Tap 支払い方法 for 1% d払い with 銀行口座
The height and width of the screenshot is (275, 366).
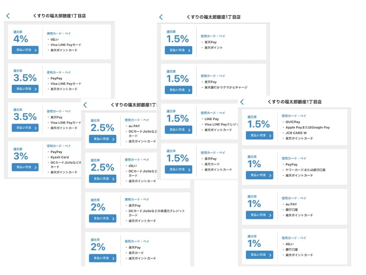click(x=259, y=255)
